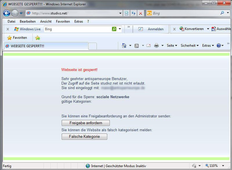The image size is (232, 170).
Task: Click the 'Fertig' status bar text
Action: pyautogui.click(x=7, y=166)
